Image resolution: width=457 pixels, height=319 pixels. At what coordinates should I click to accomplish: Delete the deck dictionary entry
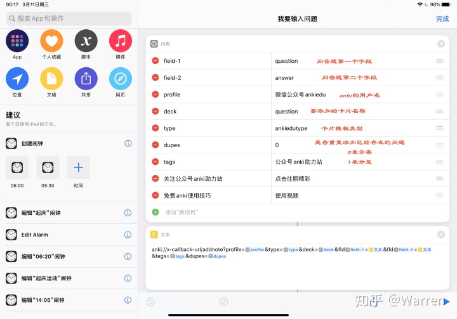[x=156, y=111]
